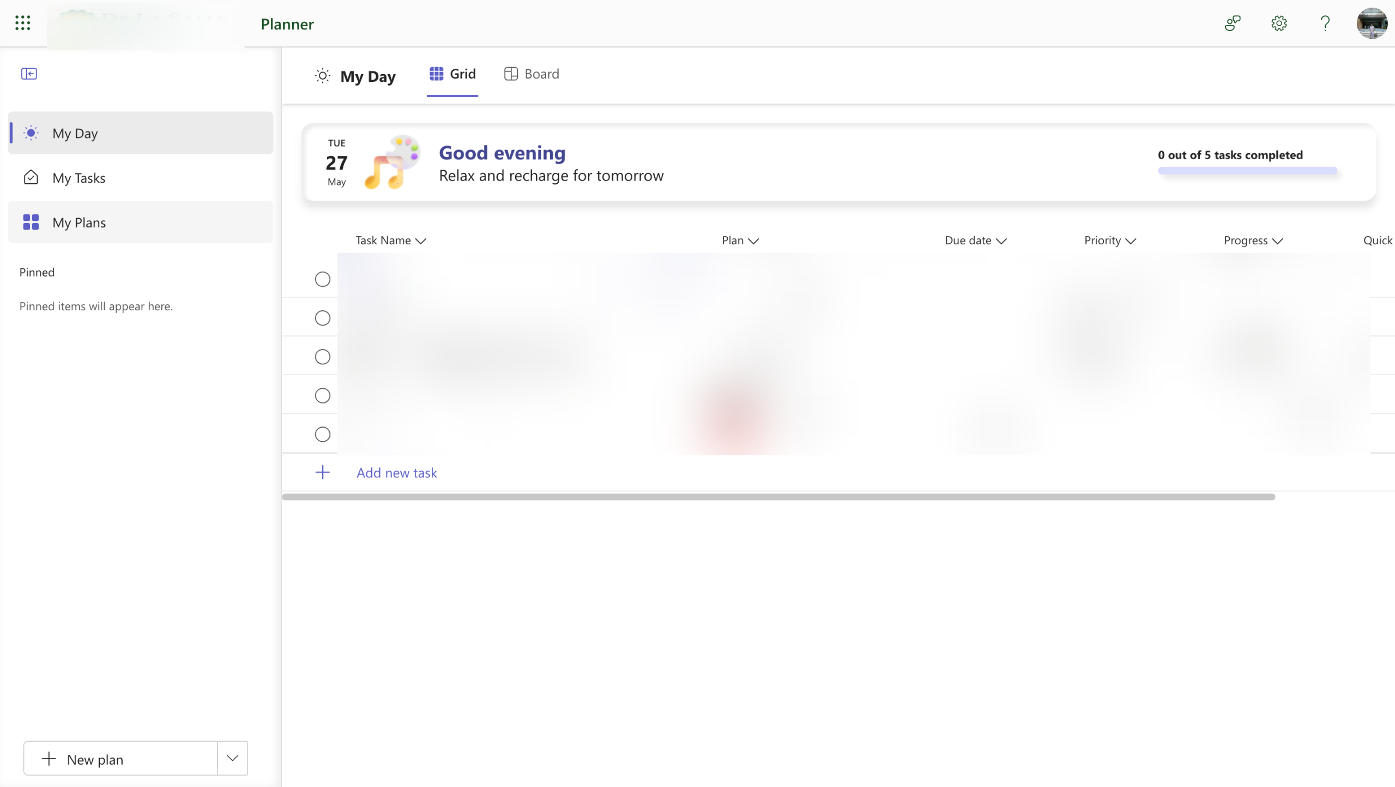The image size is (1395, 787).
Task: Mark the third task circle complete
Action: (x=323, y=357)
